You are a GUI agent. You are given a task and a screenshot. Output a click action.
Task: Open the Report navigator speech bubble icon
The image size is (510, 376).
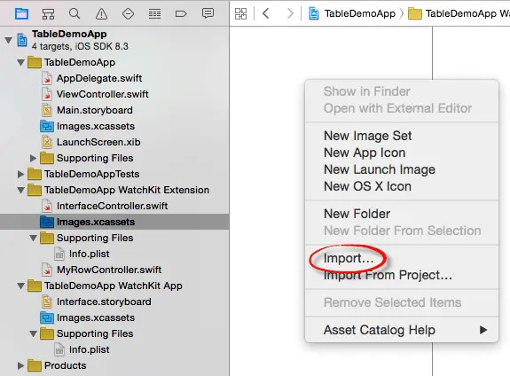coord(208,13)
